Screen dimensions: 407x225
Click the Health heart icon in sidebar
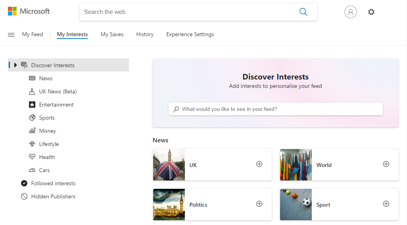(x=32, y=157)
